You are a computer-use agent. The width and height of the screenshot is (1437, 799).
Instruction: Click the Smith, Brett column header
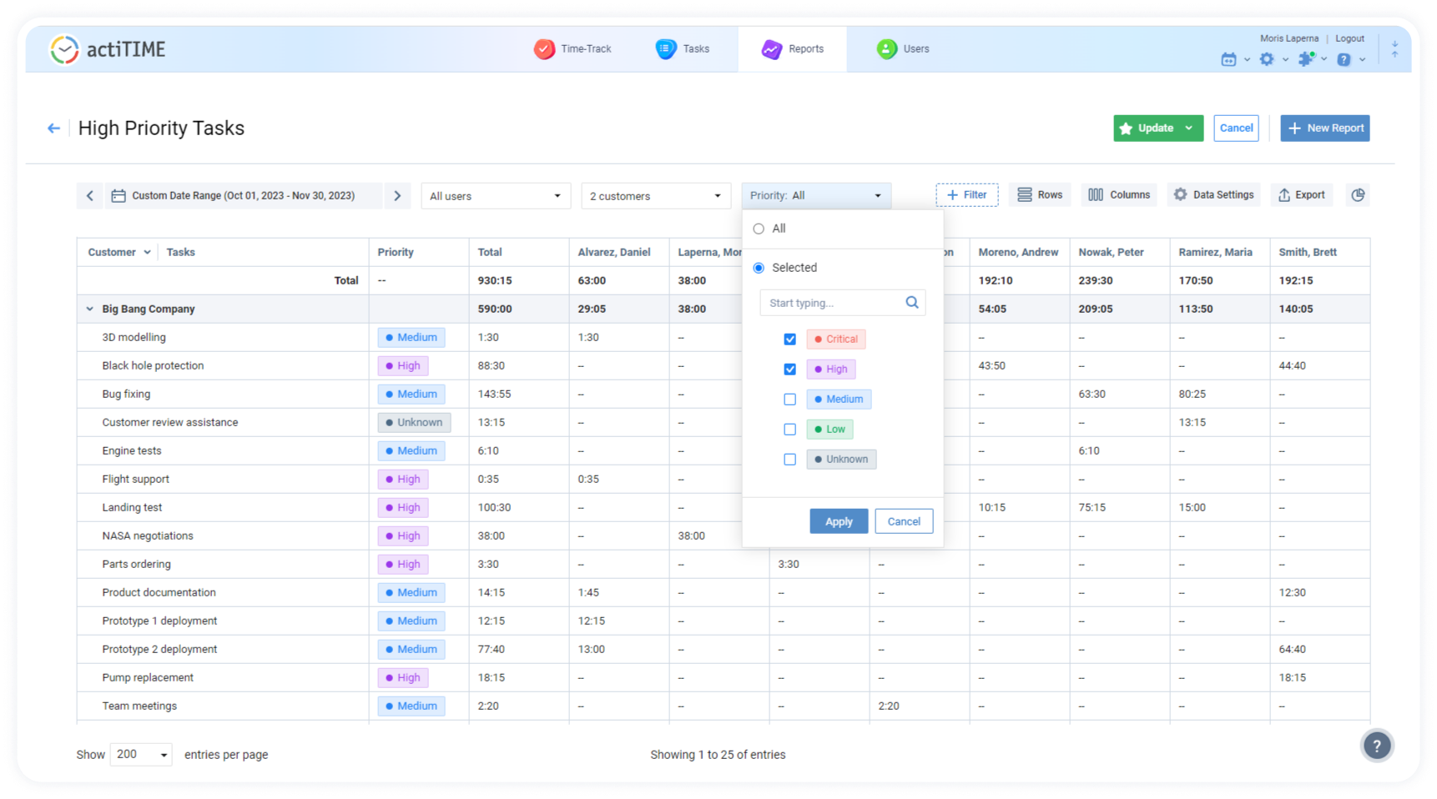1308,252
